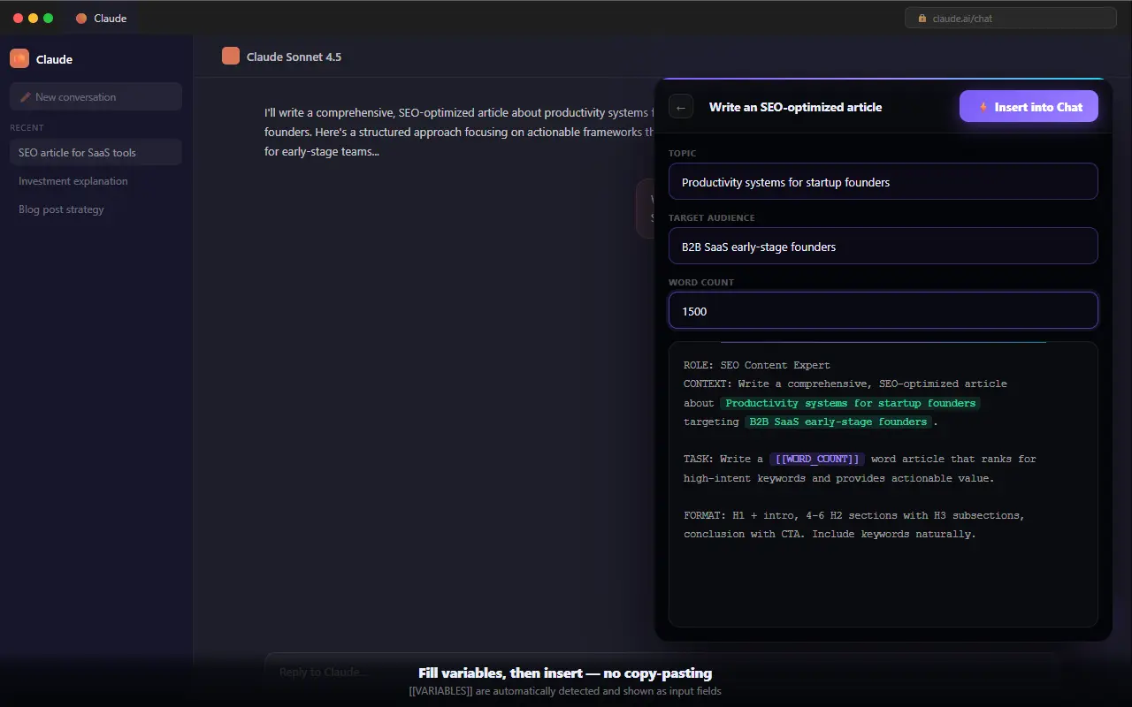Click the Word Count input field
The image size is (1132, 707).
click(x=883, y=310)
